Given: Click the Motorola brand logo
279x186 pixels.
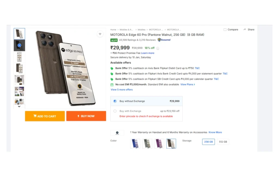Looking at the screenshot, I should coord(117,133).
